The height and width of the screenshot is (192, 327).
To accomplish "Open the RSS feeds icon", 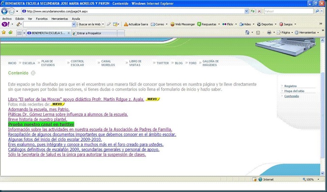I will (x=258, y=32).
